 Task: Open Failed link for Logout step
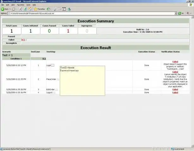click(175, 93)
